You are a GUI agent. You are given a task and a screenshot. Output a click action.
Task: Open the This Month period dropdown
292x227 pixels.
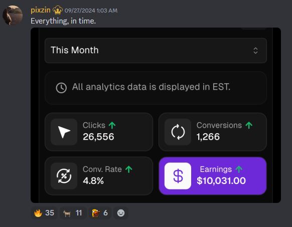pyautogui.click(x=156, y=51)
